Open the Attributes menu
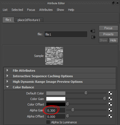This screenshot has height=125, width=120. [46, 10]
